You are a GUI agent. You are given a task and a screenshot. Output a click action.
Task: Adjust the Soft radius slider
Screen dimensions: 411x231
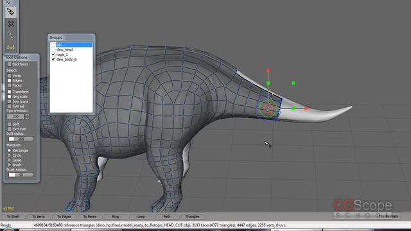[x=21, y=139]
